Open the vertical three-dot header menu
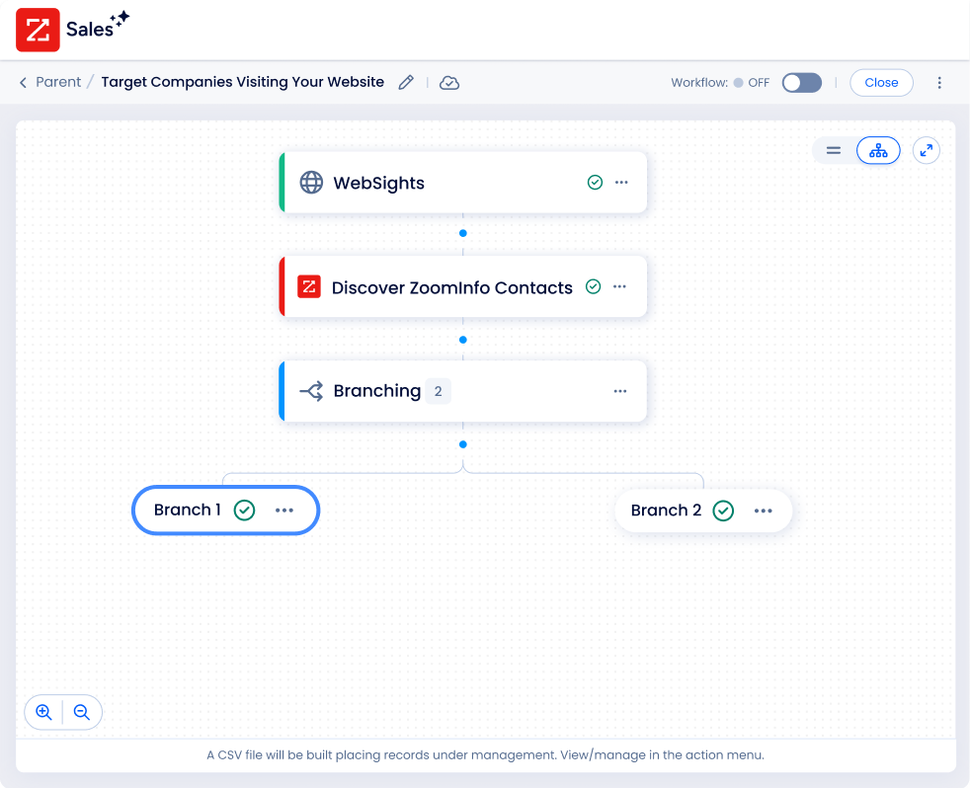This screenshot has width=970, height=788. (939, 83)
